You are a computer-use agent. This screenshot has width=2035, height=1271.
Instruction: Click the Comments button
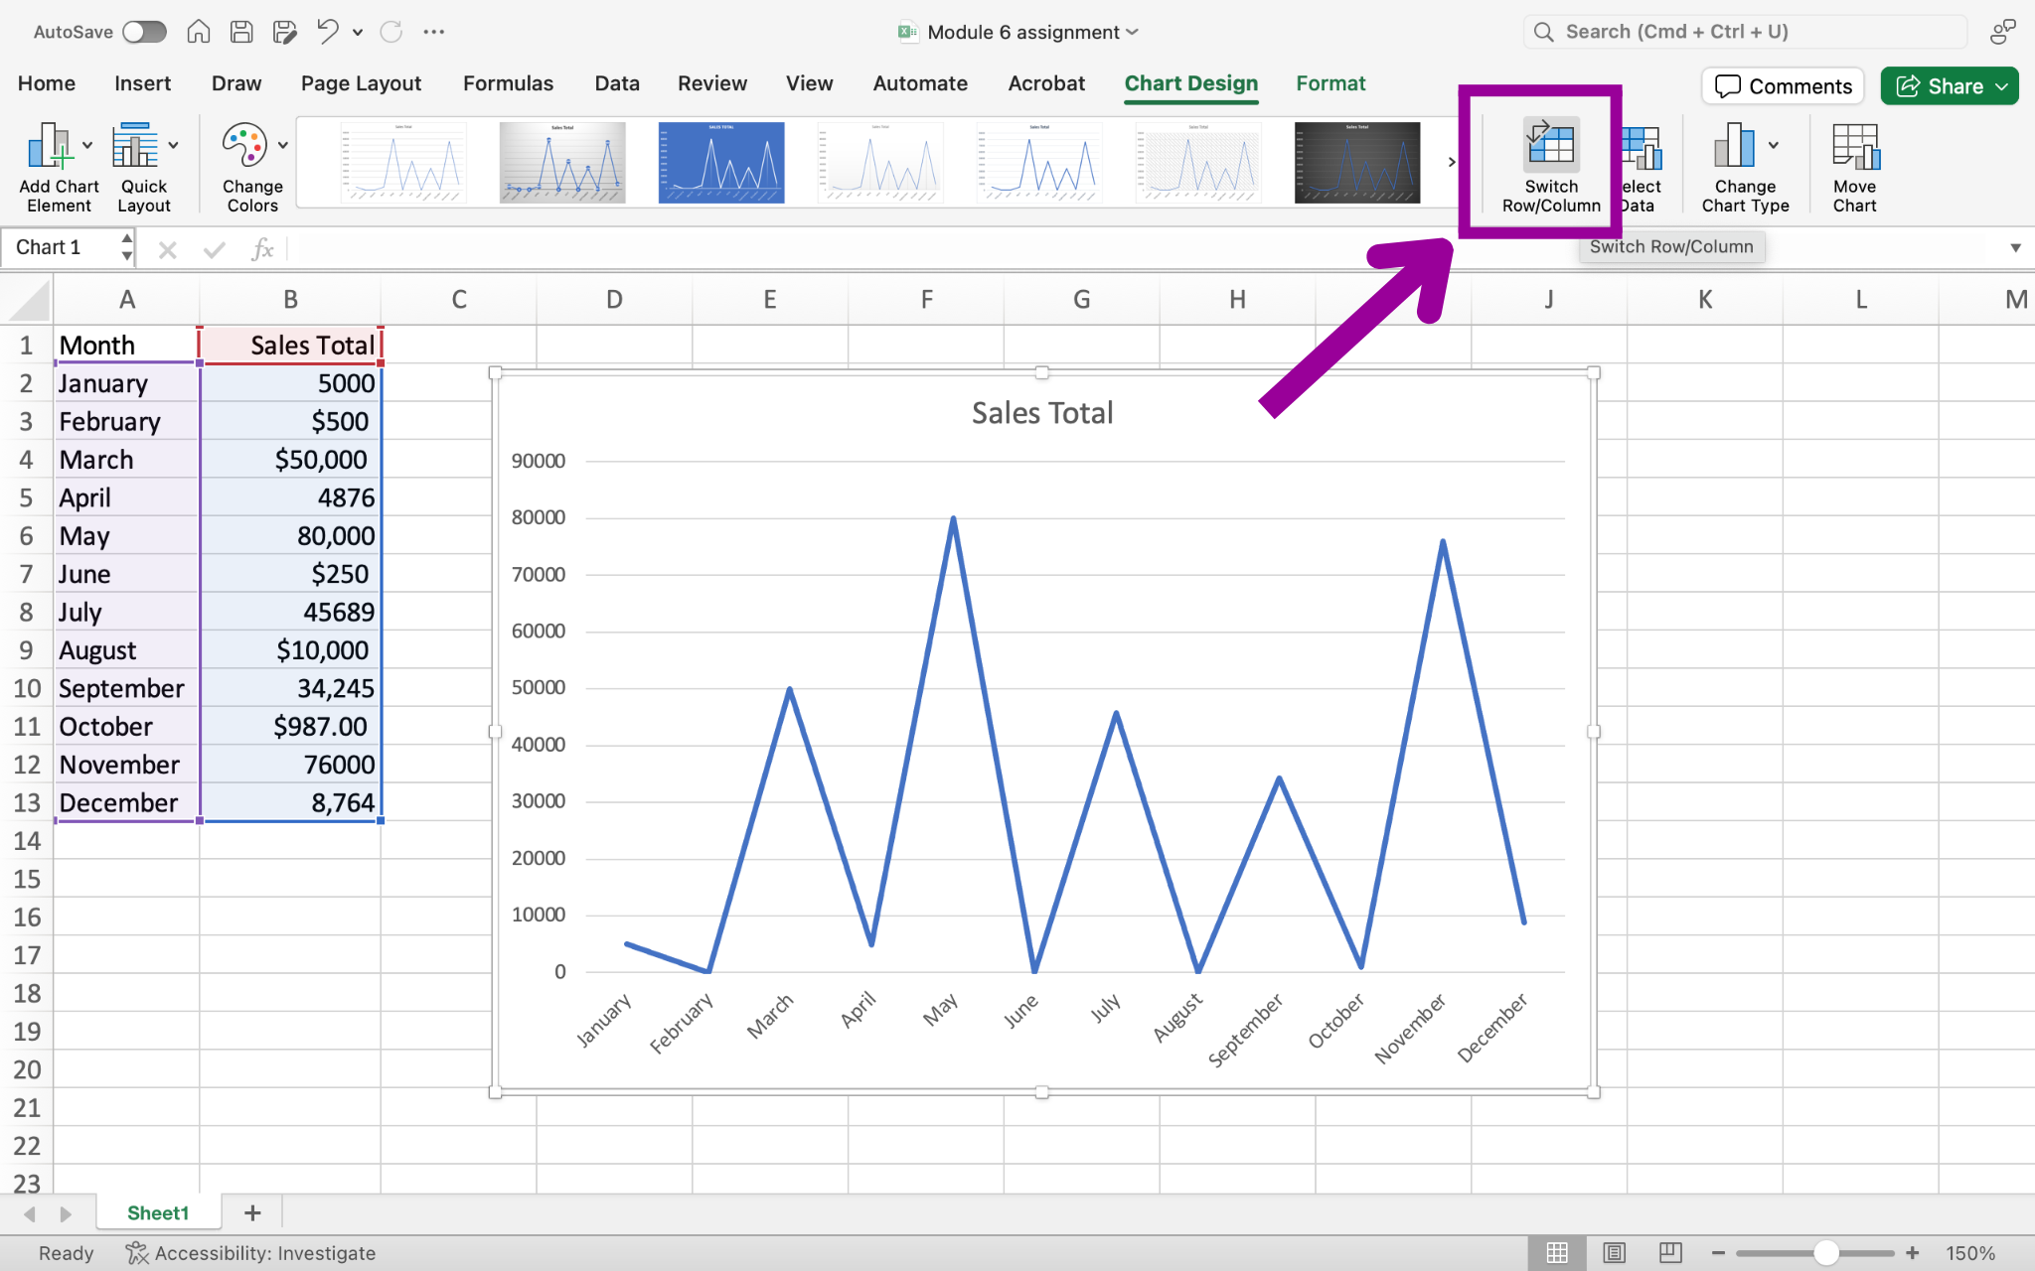coord(1784,86)
